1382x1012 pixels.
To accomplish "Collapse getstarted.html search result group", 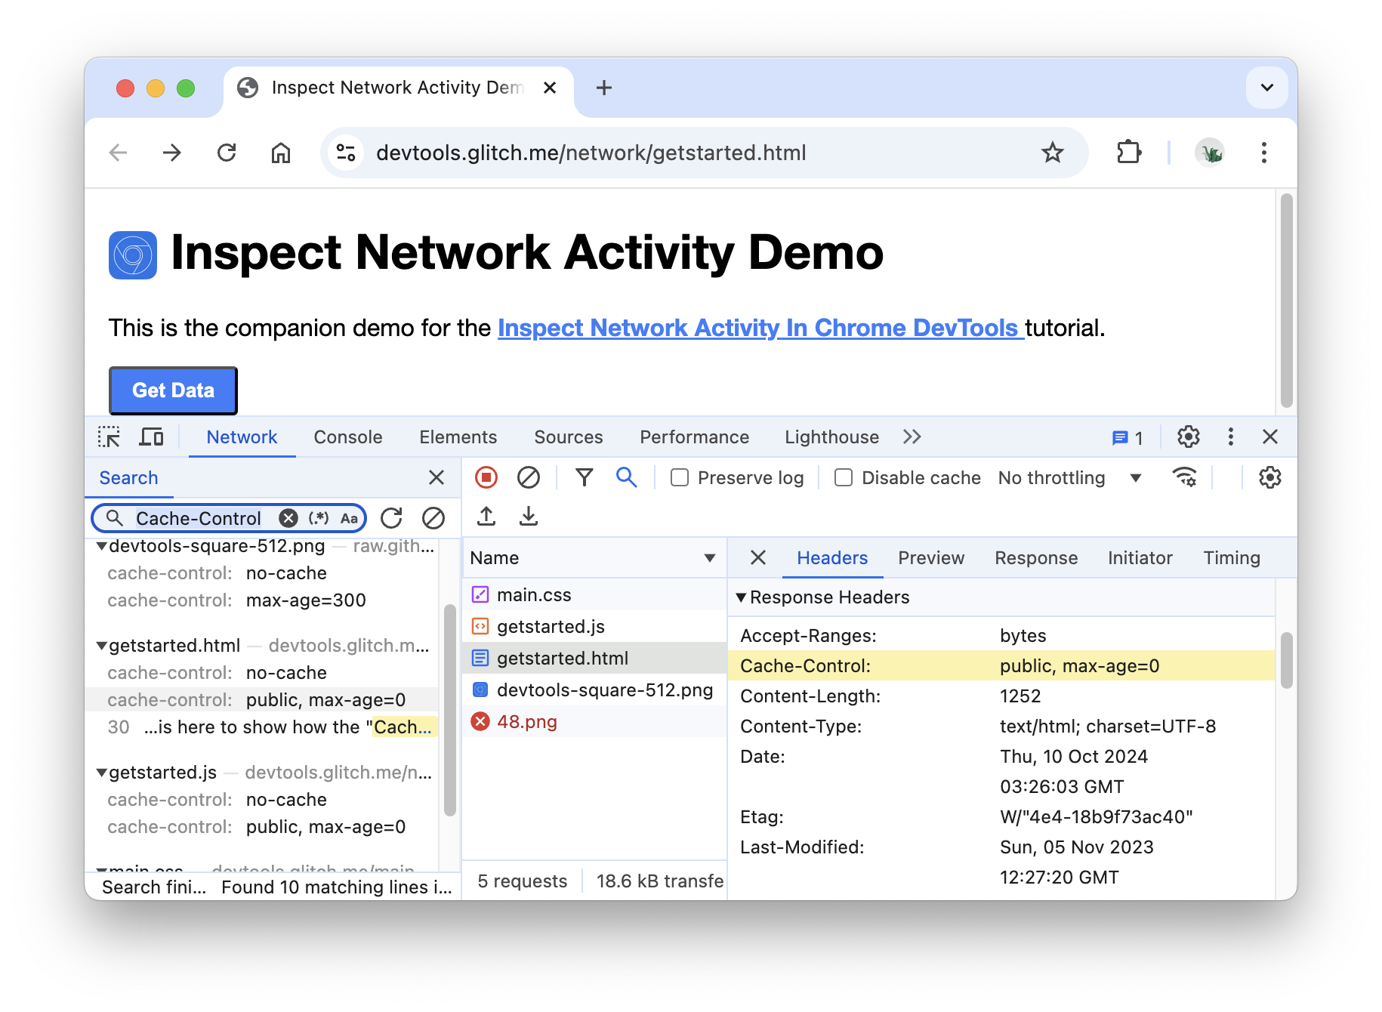I will (x=101, y=646).
